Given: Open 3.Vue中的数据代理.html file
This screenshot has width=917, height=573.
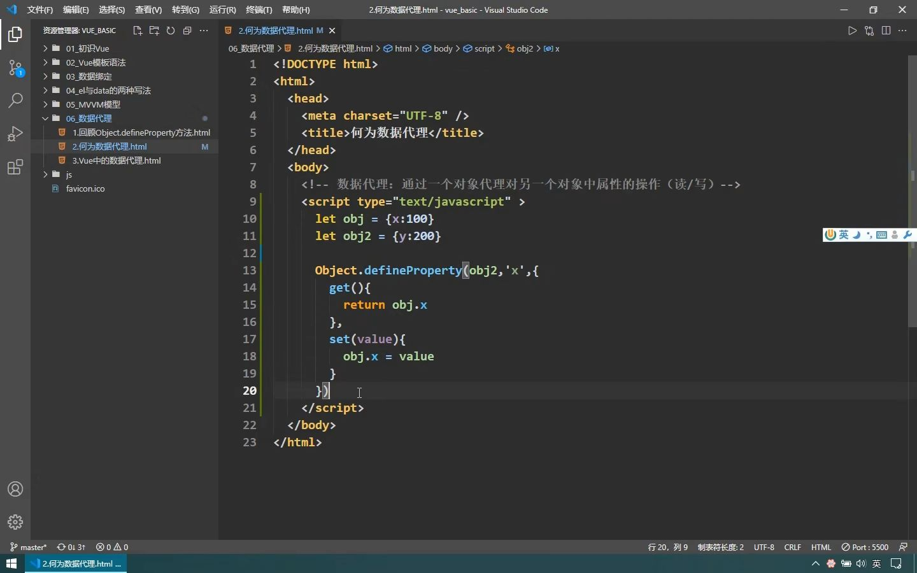Looking at the screenshot, I should pyautogui.click(x=124, y=160).
